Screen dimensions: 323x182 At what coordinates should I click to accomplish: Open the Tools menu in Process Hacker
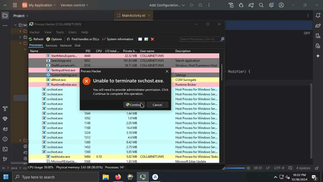[60, 32]
